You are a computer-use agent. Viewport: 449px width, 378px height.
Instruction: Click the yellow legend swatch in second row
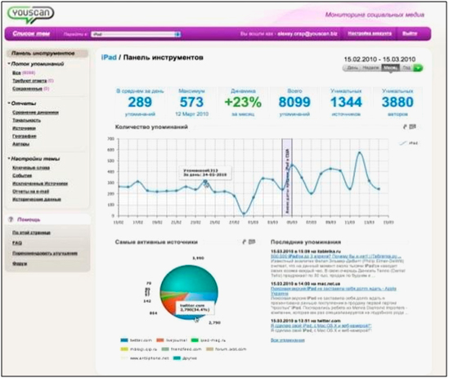click(124, 349)
